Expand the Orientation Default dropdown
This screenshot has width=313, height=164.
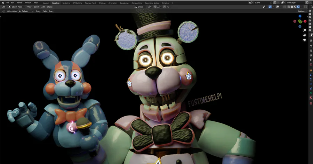[26, 11]
